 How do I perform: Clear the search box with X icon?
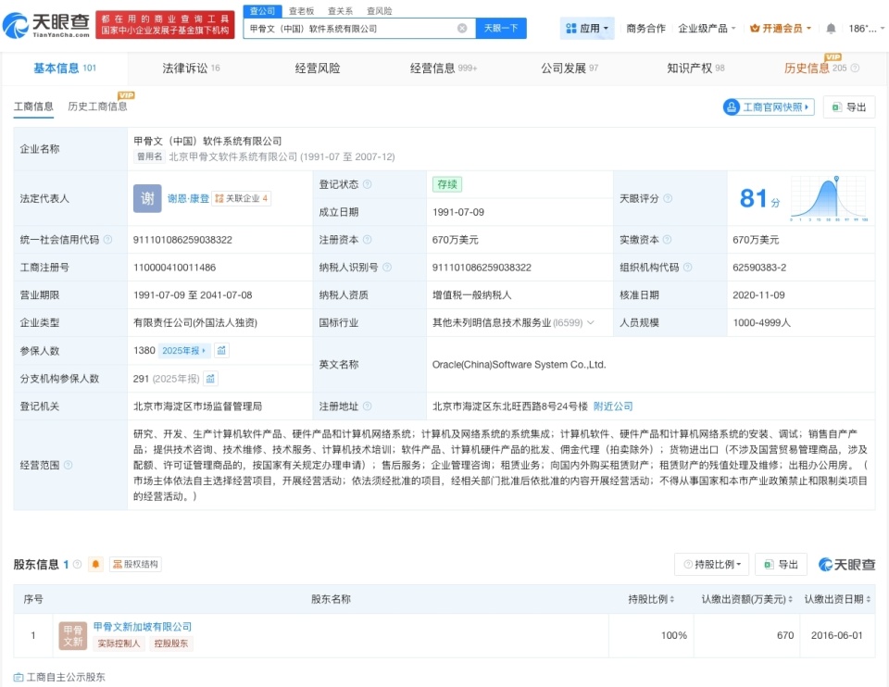click(x=462, y=29)
